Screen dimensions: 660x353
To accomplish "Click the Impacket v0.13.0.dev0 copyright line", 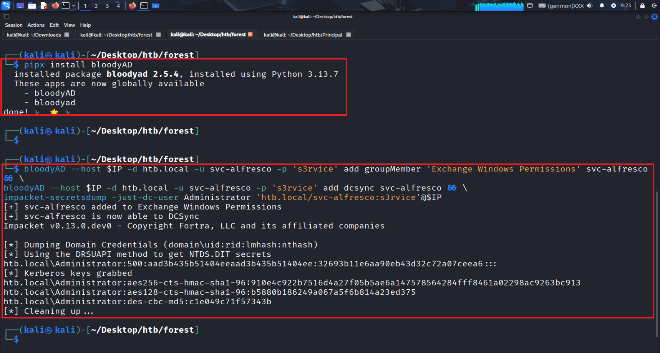I will (x=194, y=226).
